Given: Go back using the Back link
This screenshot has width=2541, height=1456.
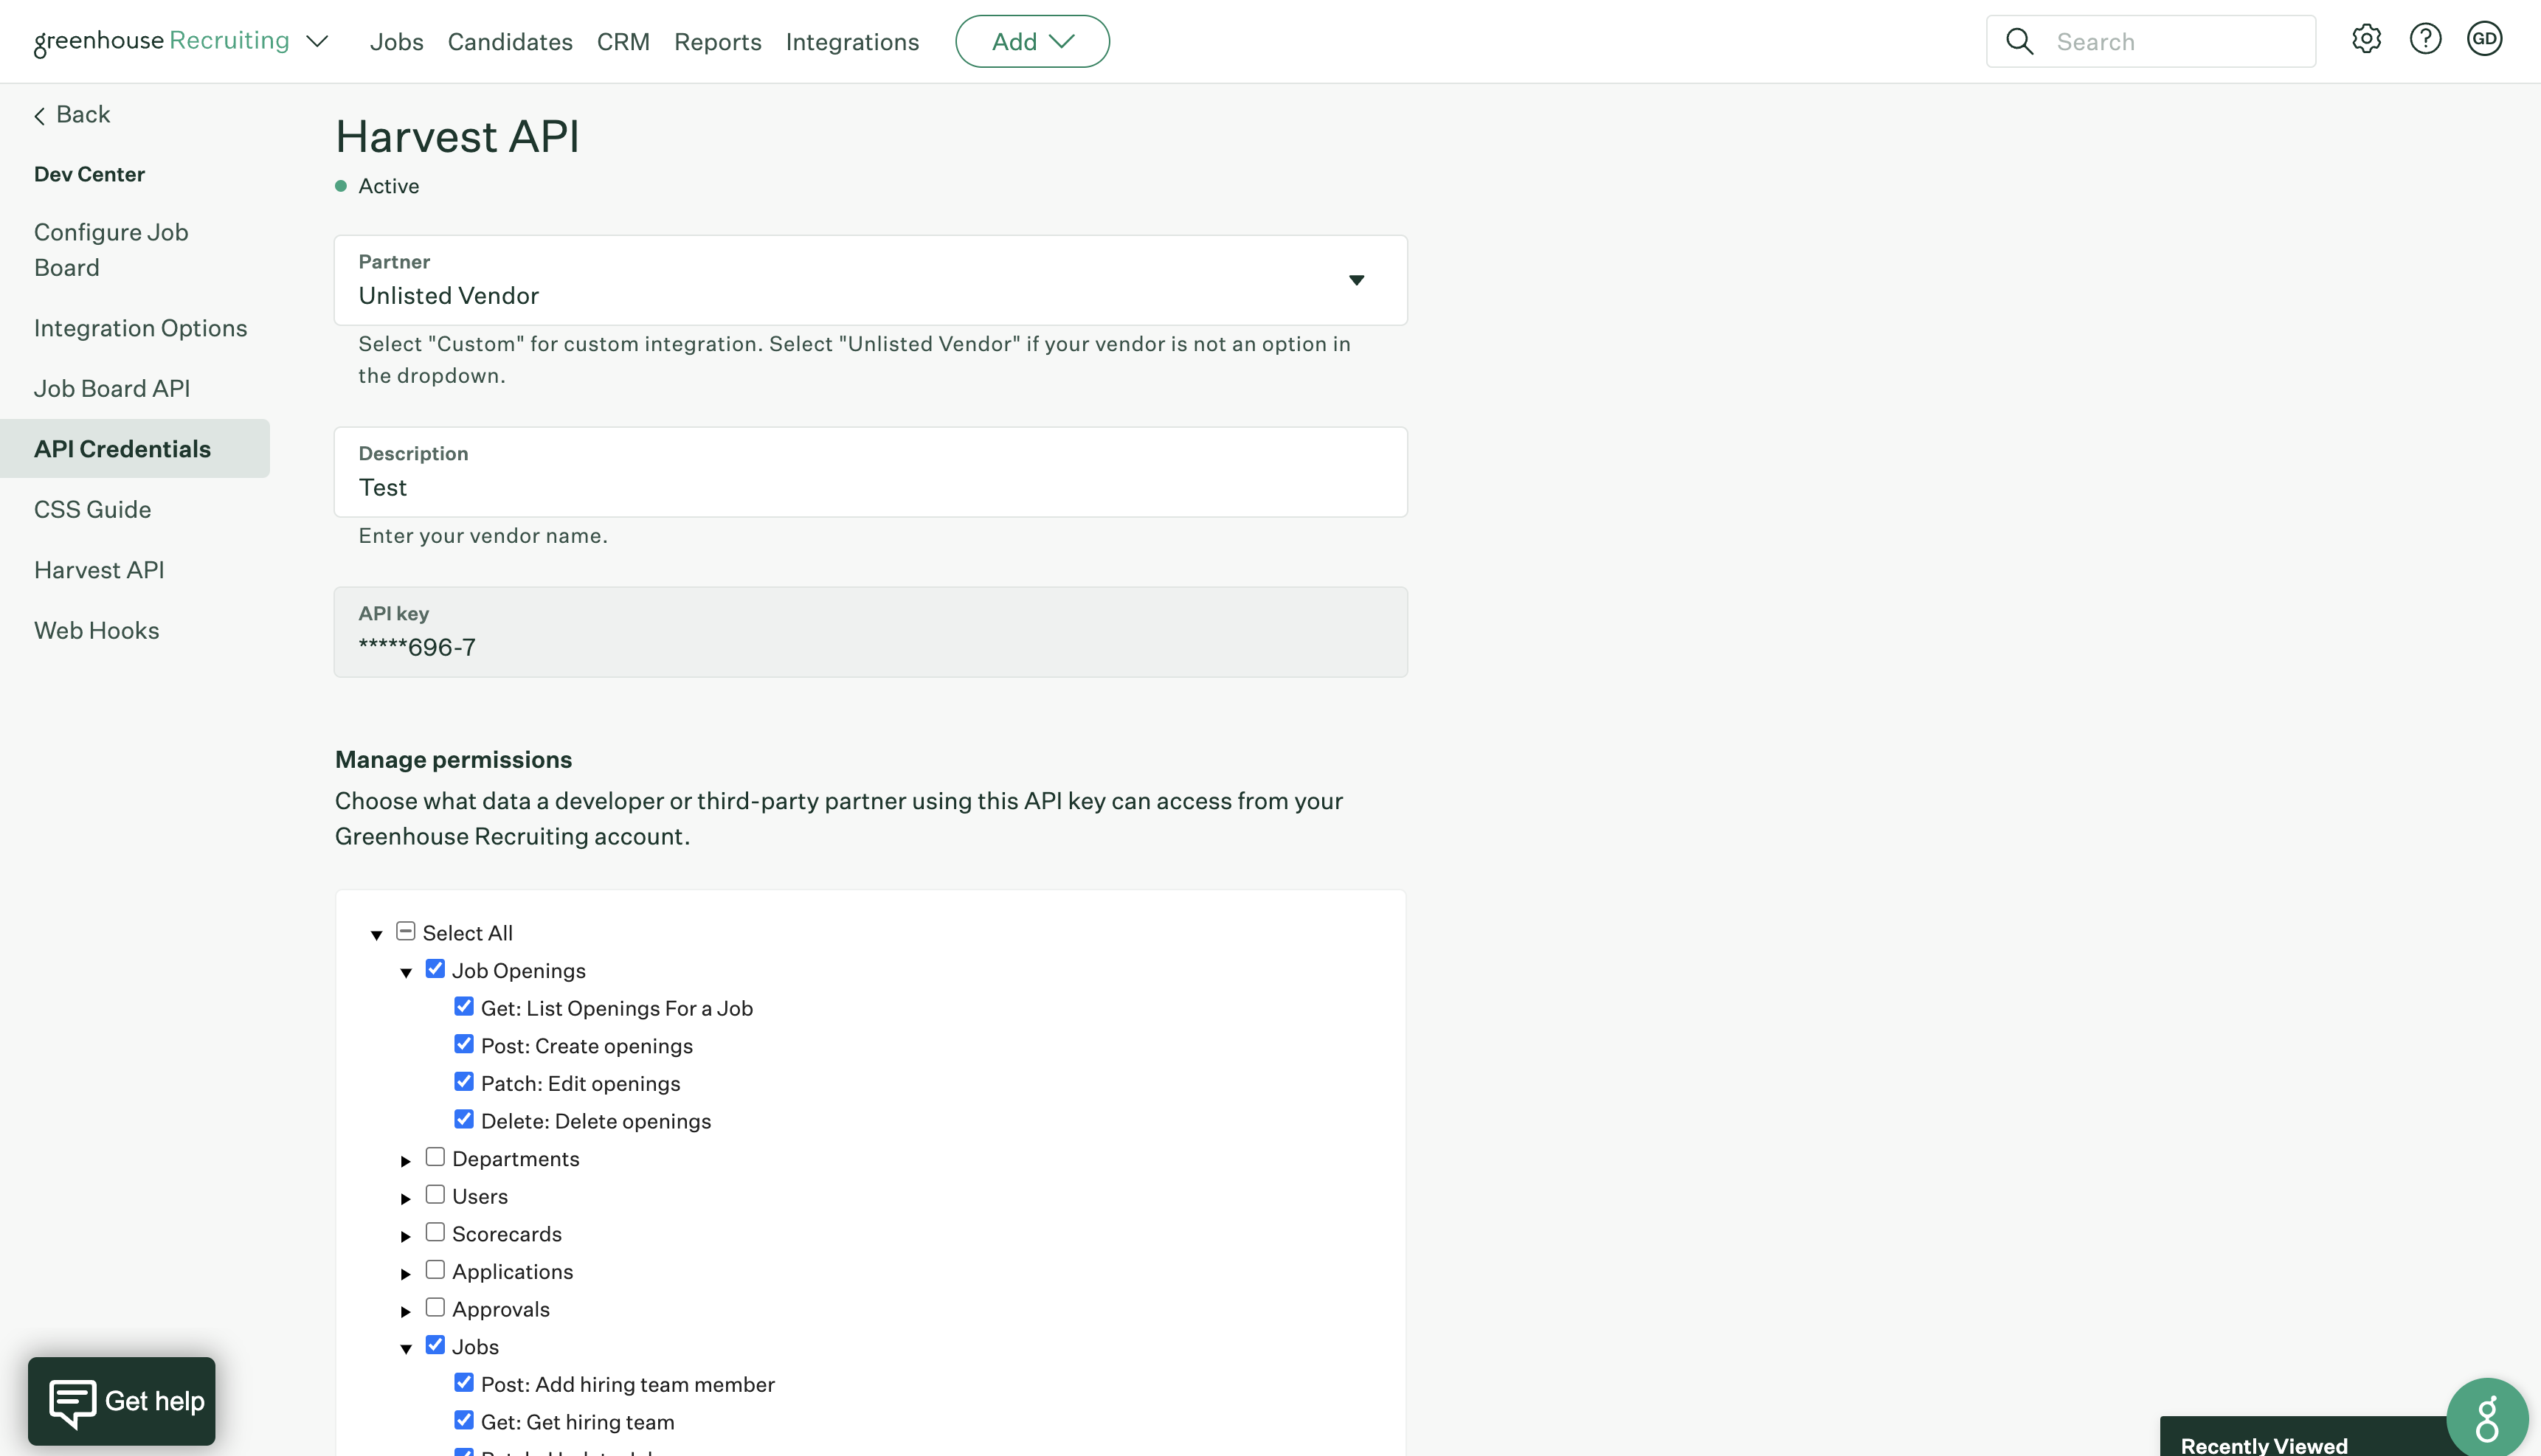Looking at the screenshot, I should pyautogui.click(x=72, y=114).
